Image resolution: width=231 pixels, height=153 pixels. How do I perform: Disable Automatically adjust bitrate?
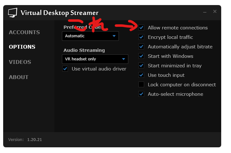[141, 46]
